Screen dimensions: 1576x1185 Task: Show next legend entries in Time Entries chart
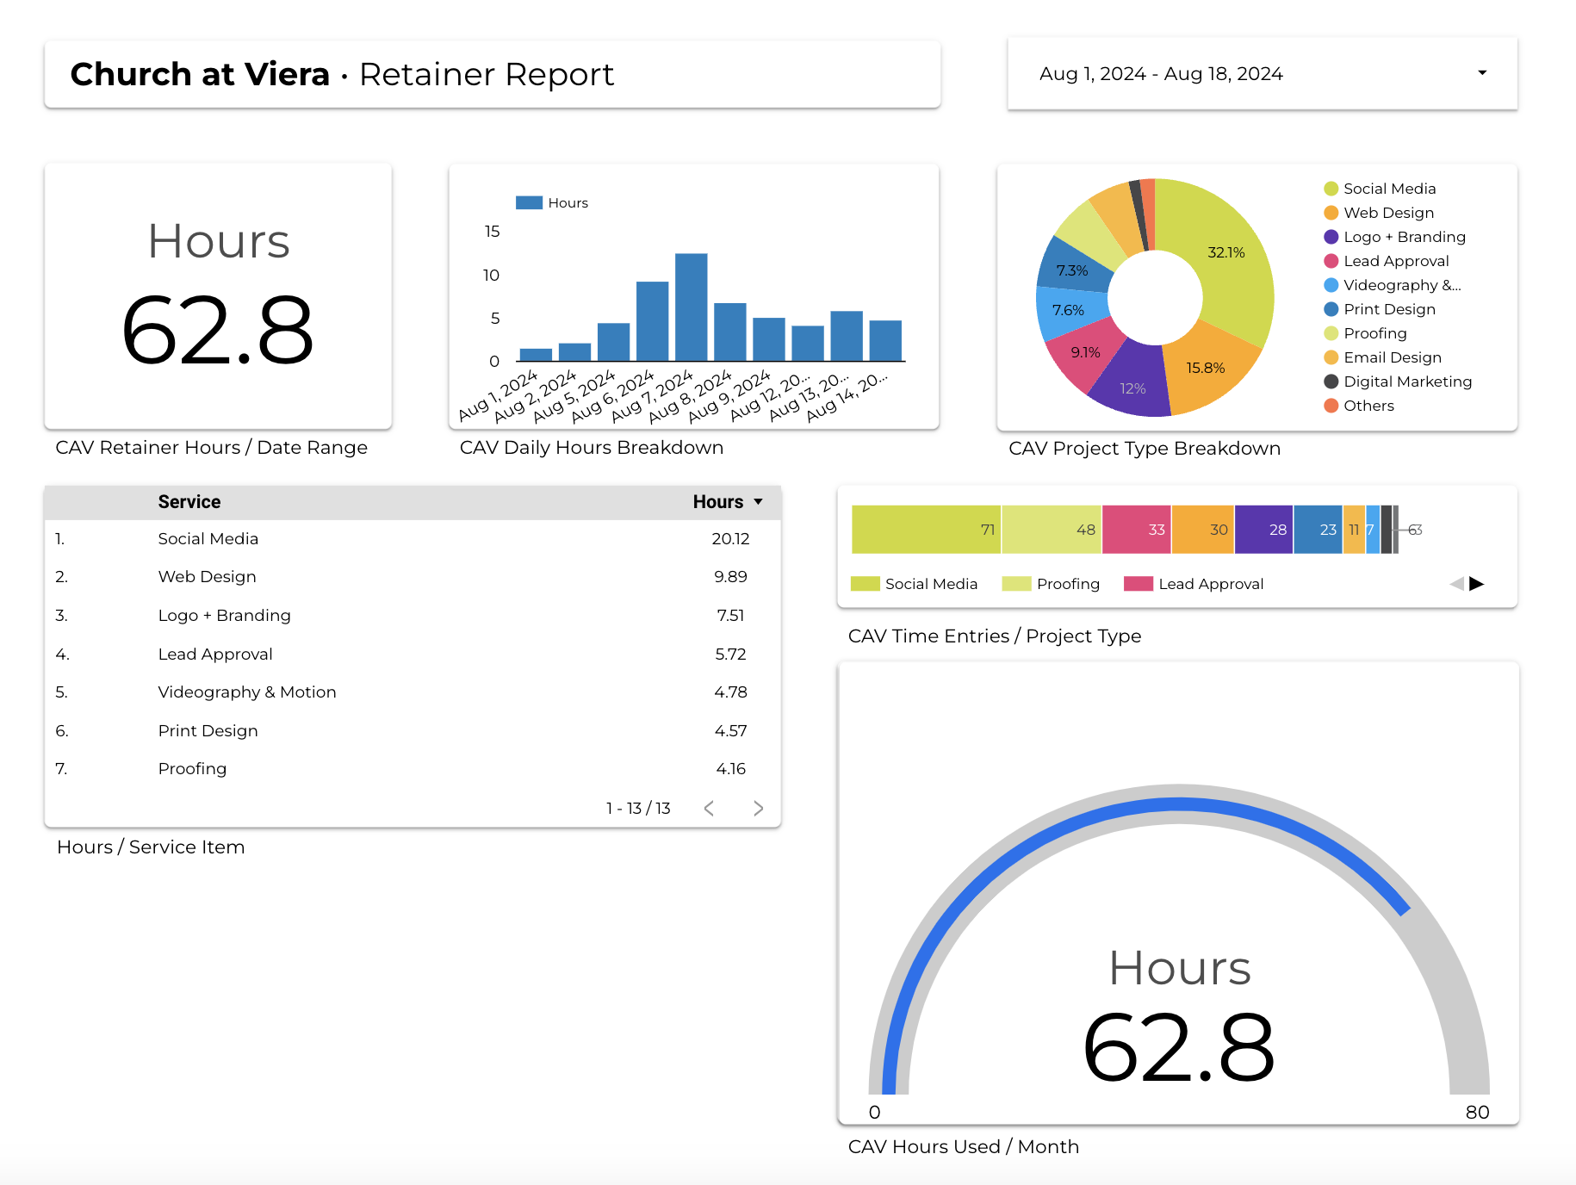pyautogui.click(x=1477, y=584)
